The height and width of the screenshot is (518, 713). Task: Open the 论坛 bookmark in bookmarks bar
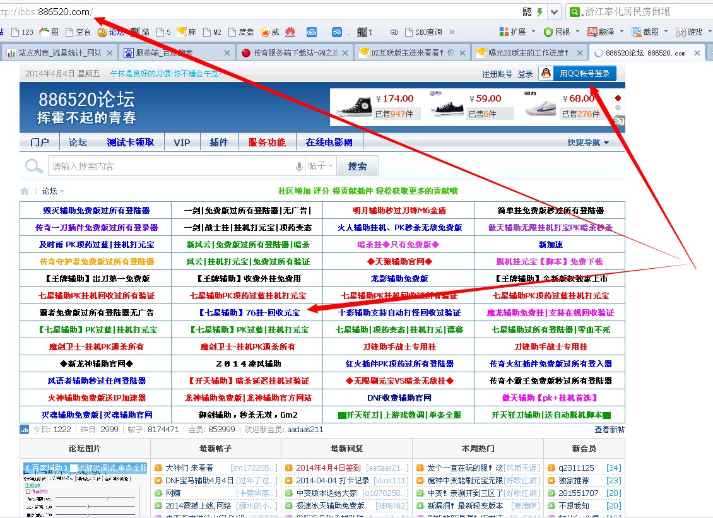coord(111,32)
